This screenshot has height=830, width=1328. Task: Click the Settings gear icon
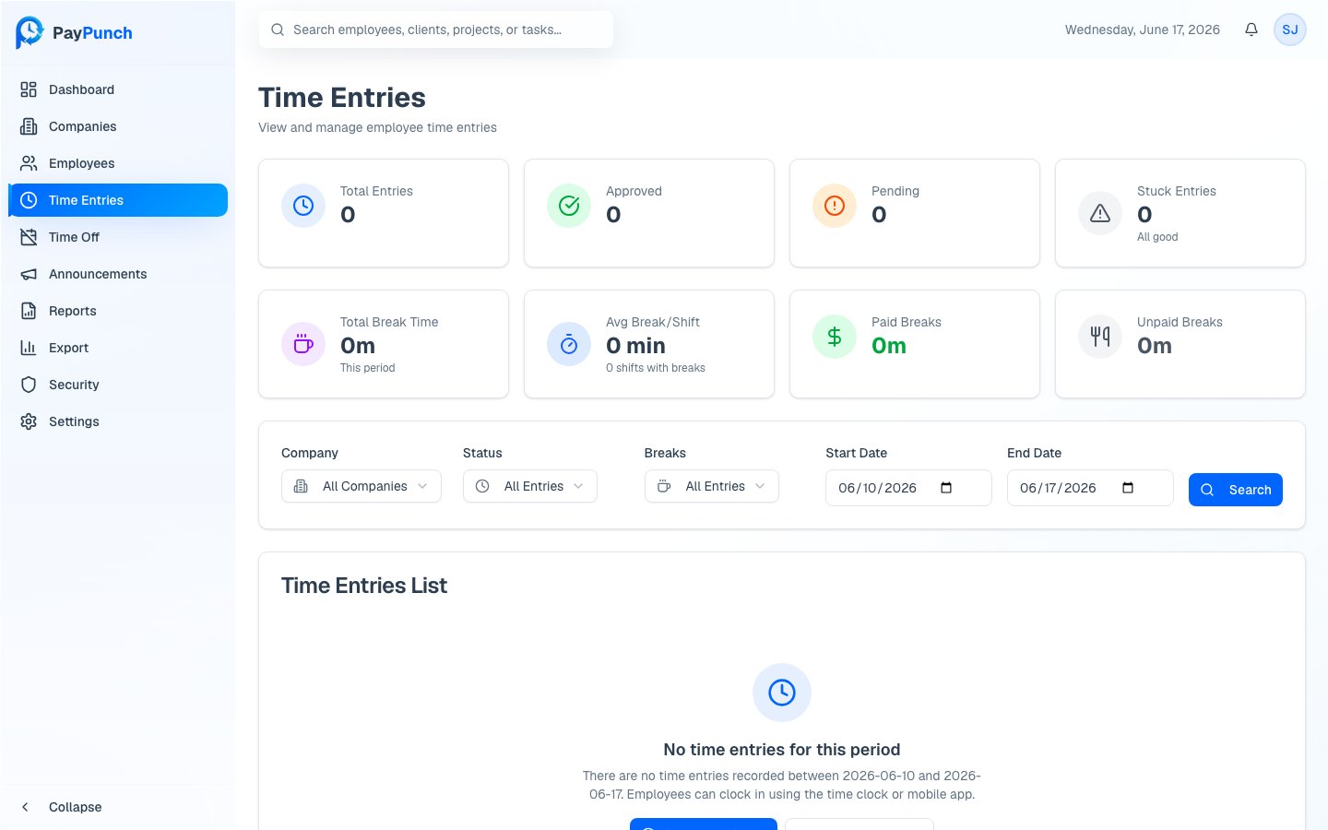pos(29,421)
